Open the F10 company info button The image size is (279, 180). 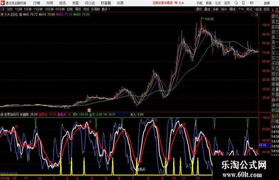click(241, 9)
